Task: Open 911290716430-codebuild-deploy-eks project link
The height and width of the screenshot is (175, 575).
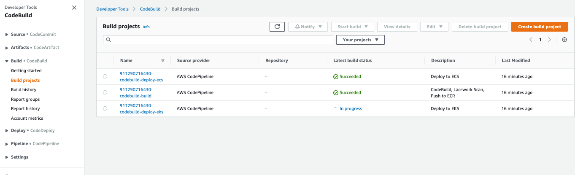Action: (x=141, y=108)
